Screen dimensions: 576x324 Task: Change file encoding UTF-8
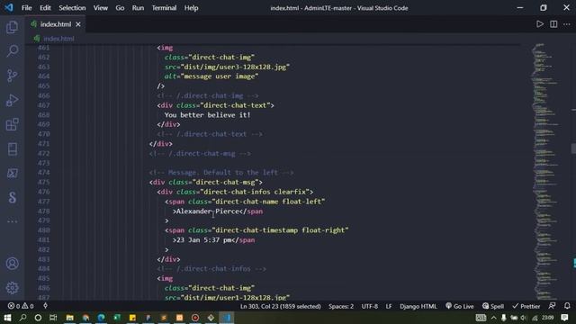pos(369,306)
